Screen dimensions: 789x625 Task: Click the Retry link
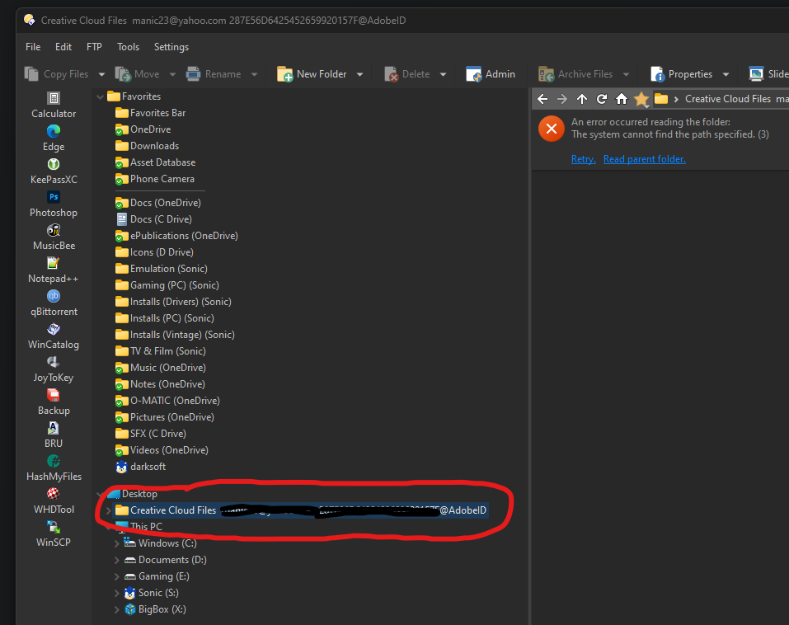(583, 159)
